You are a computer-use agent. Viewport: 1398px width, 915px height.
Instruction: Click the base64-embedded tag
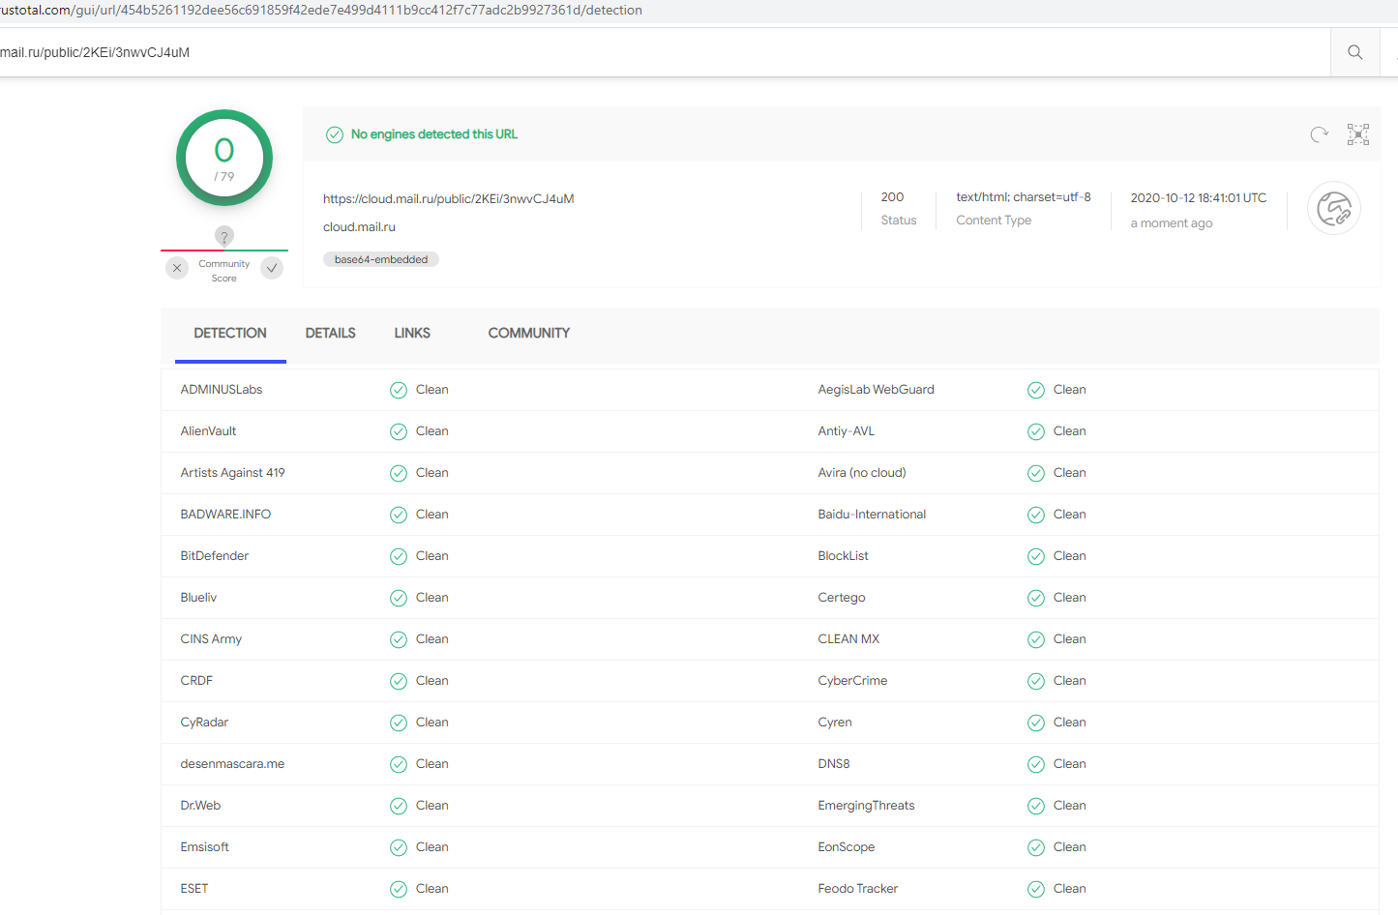[x=381, y=259]
